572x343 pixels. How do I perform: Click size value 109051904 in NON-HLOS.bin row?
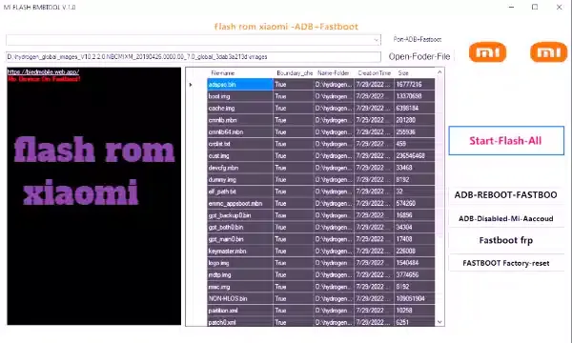(415, 298)
